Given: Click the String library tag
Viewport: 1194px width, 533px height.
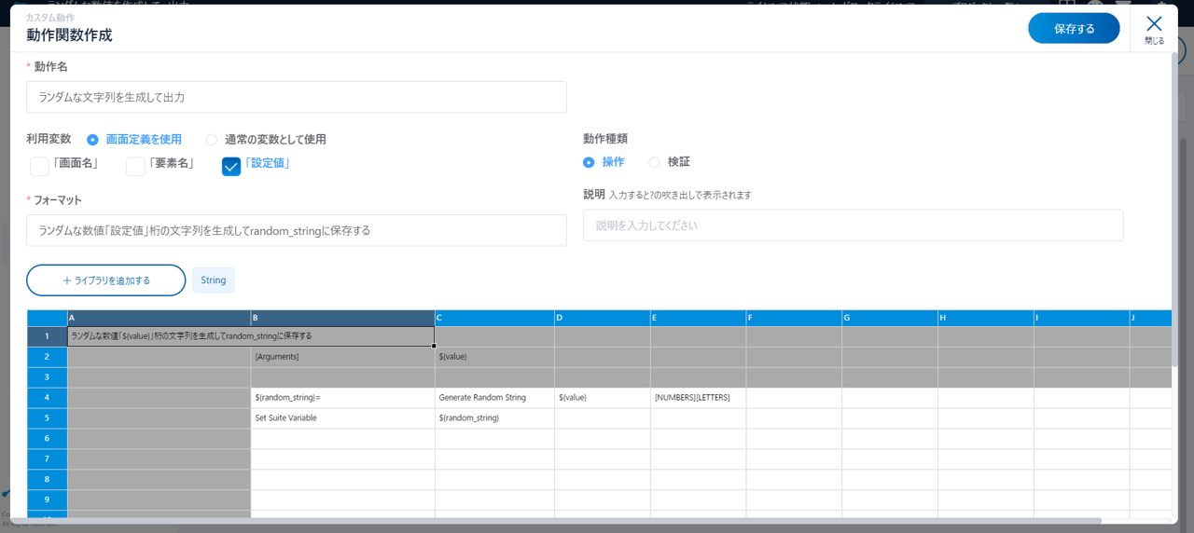Looking at the screenshot, I should (x=214, y=280).
